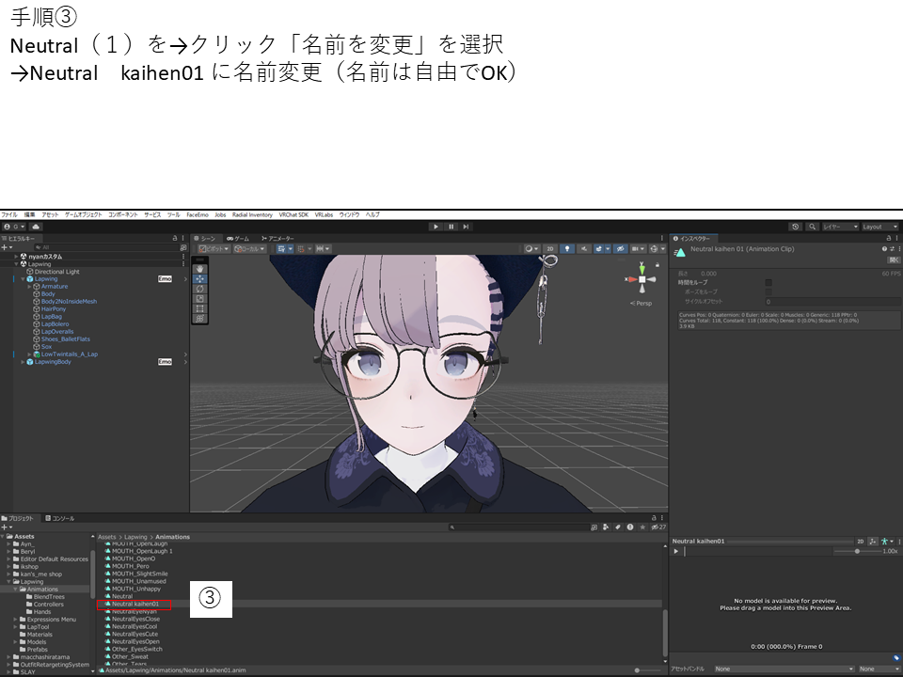This screenshot has height=677, width=903.
Task: Select the Rotate tool
Action: coord(199,289)
